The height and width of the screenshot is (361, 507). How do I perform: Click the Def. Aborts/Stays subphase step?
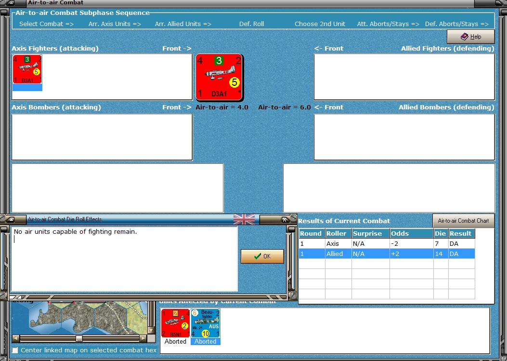(456, 24)
